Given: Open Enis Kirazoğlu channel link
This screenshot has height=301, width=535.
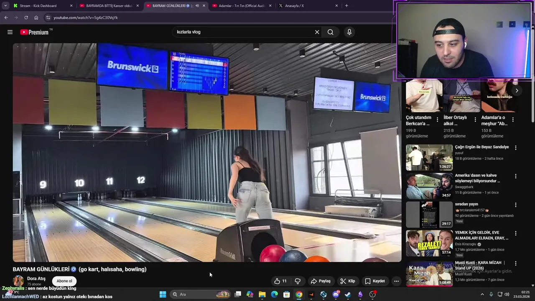Looking at the screenshot, I should tap(466, 244).
